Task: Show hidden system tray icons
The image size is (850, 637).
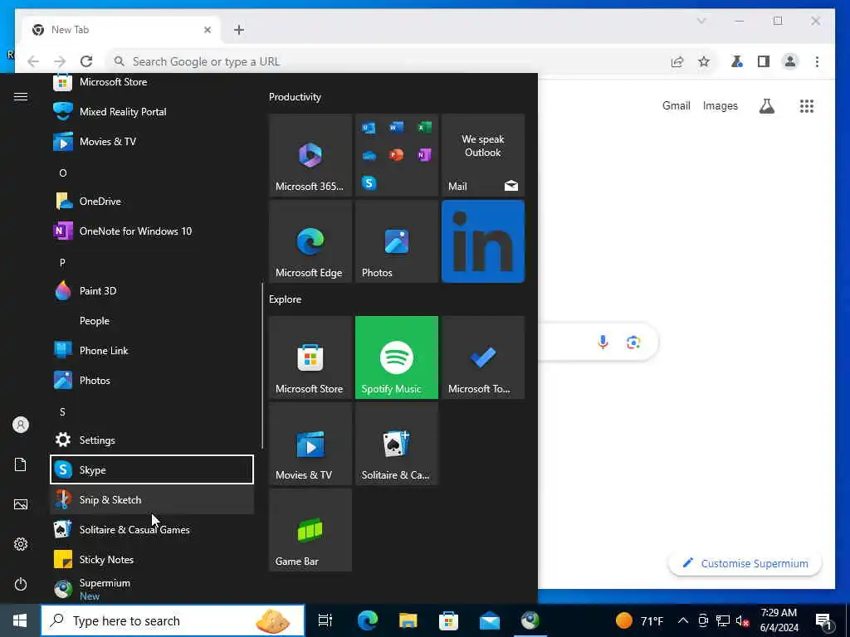Action: (x=683, y=620)
